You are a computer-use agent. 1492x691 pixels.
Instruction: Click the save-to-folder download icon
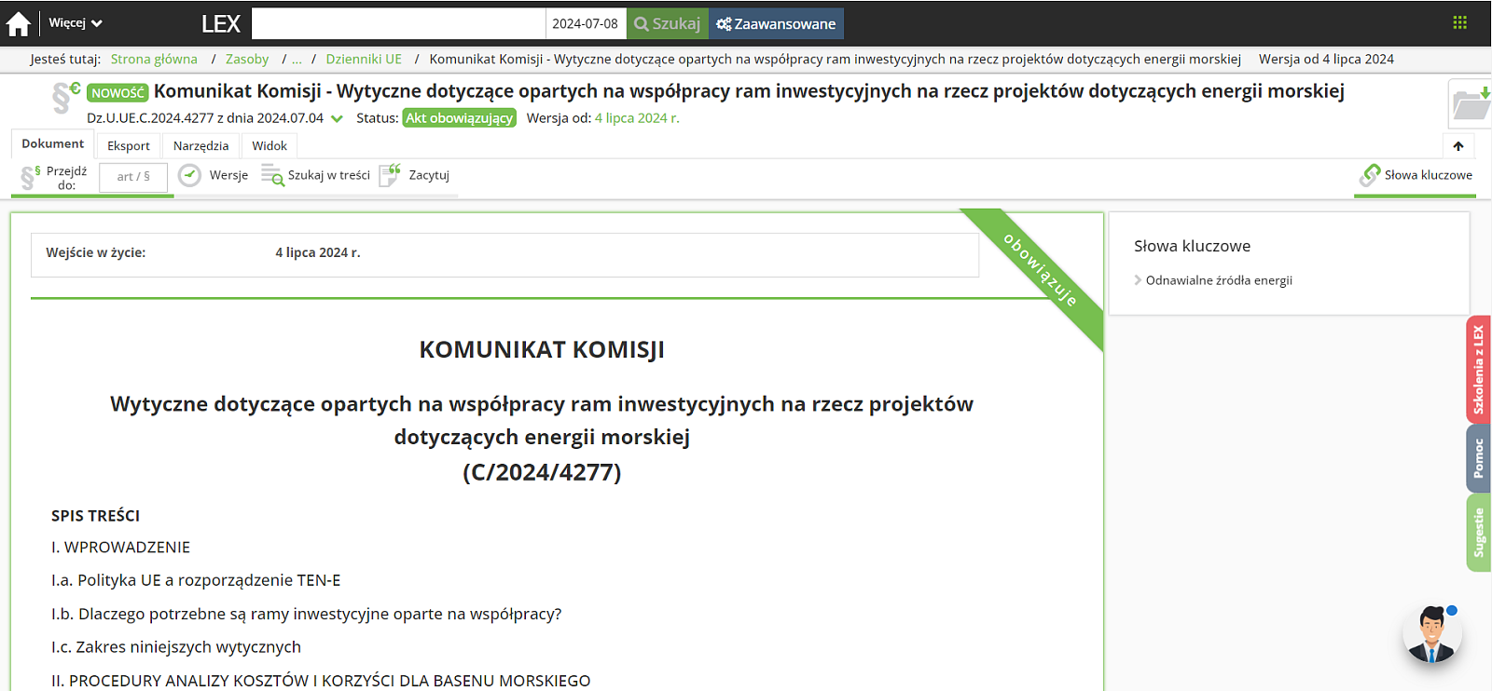[x=1471, y=104]
